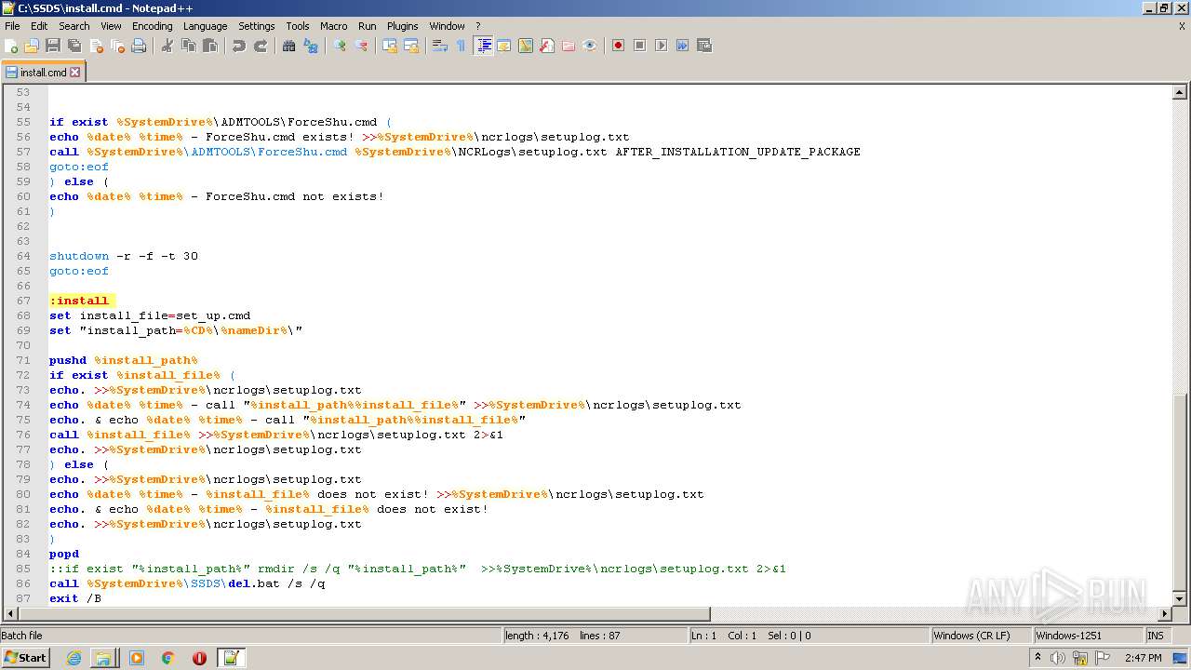Click the volume speaker tray icon
The image size is (1191, 670).
tap(1058, 658)
